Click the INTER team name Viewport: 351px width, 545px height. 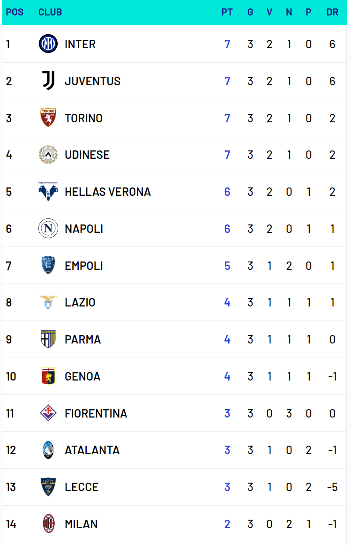[x=80, y=44]
